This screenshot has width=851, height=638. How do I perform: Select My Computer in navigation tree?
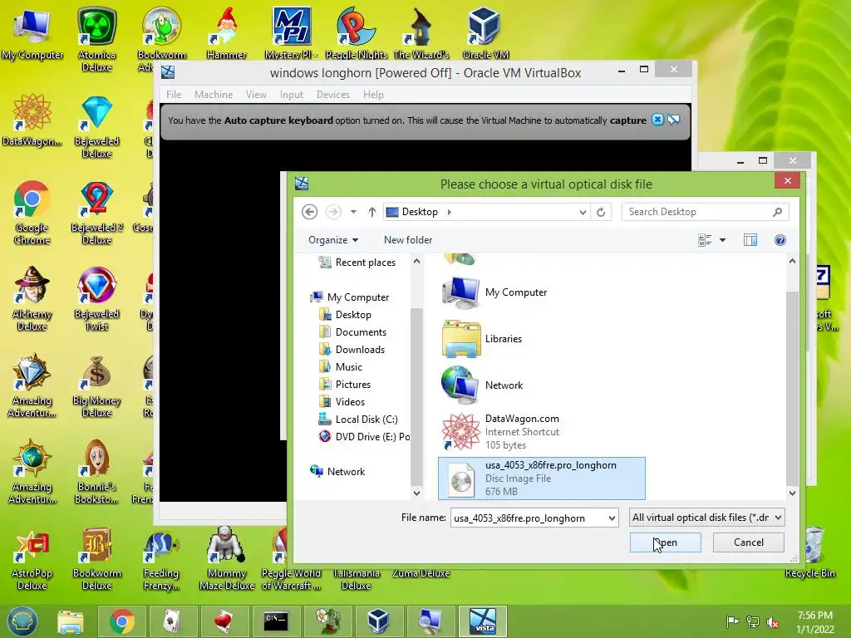[x=349, y=297]
